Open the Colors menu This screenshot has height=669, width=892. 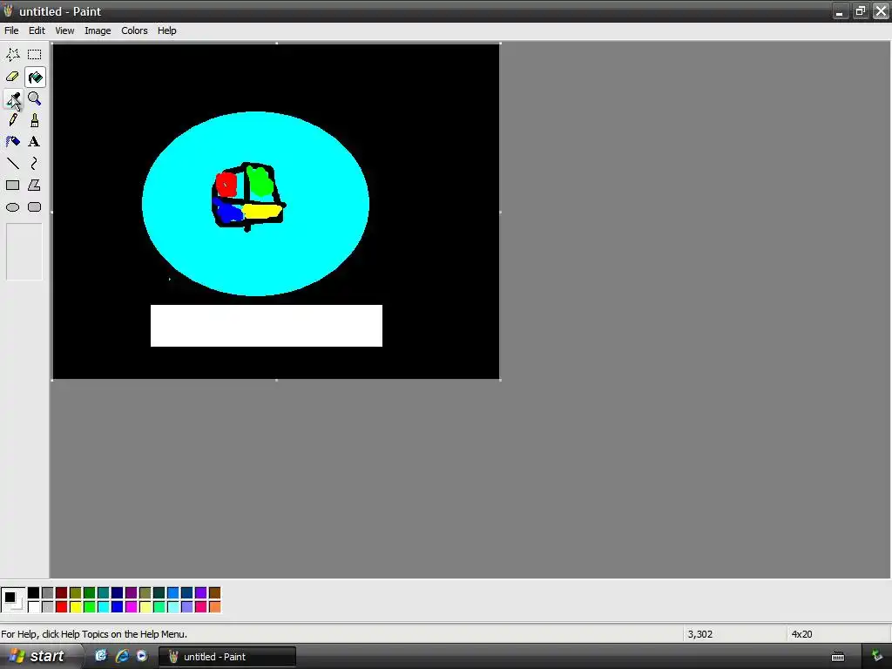click(134, 30)
